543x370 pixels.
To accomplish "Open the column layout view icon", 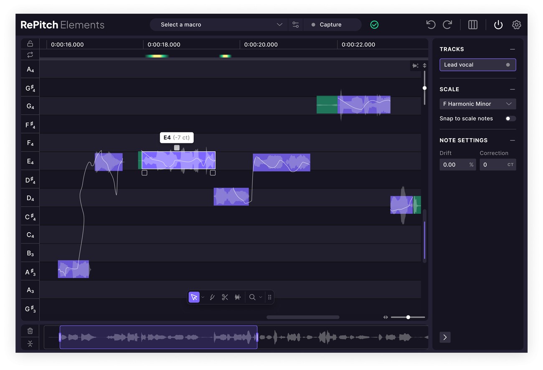I will (x=472, y=25).
